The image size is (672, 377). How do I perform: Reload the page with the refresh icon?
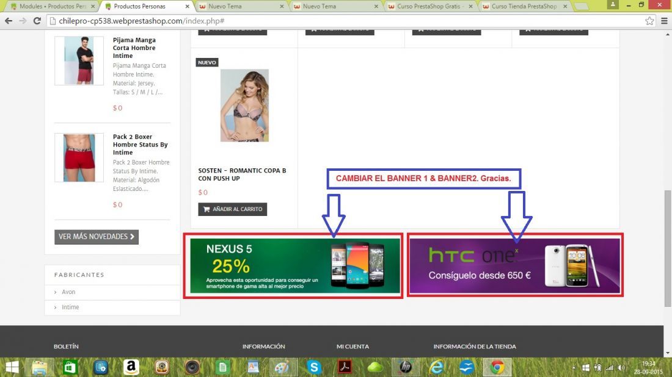tap(37, 21)
